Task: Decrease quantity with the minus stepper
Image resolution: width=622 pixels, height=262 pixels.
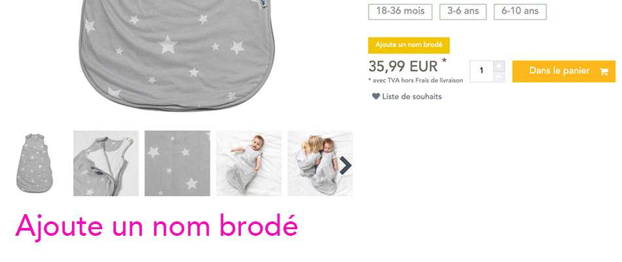Action: (499, 77)
